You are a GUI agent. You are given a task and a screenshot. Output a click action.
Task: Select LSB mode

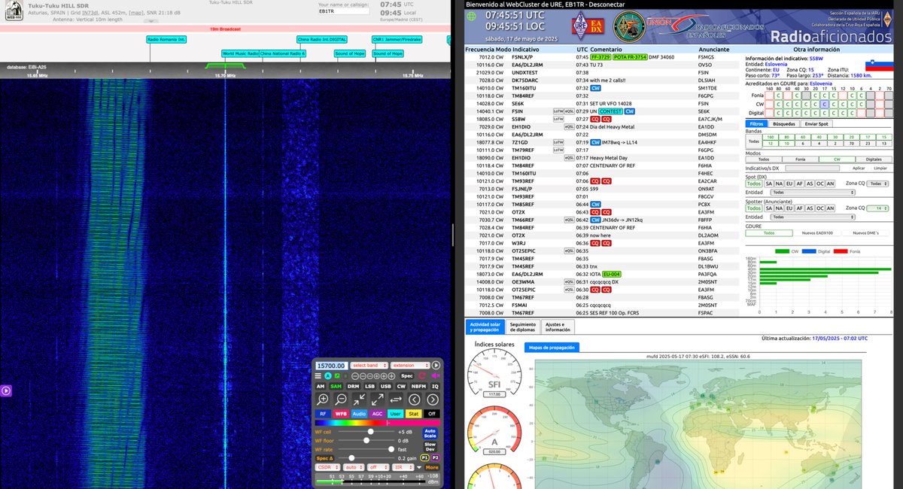pyautogui.click(x=369, y=387)
